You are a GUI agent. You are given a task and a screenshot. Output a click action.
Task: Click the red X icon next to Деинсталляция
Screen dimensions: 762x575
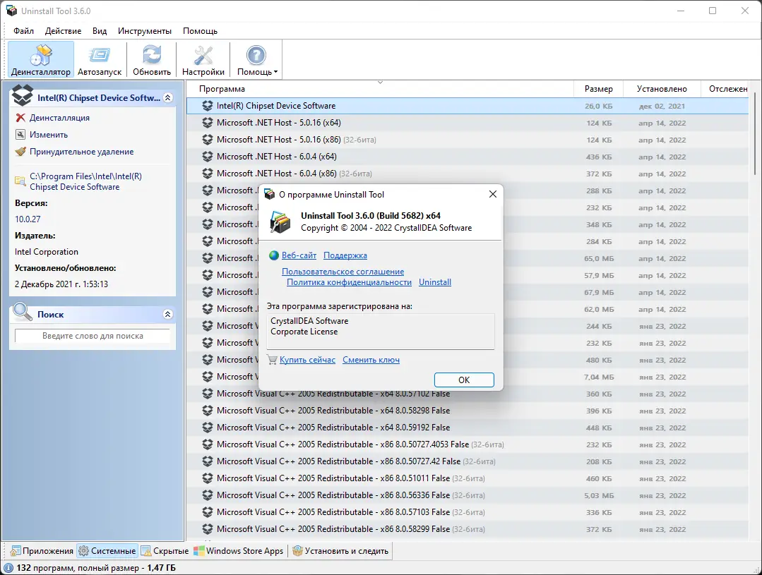coord(20,118)
